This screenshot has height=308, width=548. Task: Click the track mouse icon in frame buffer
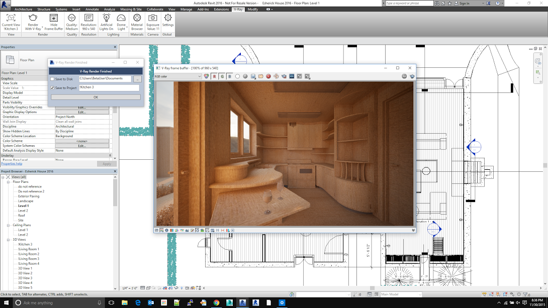[x=276, y=76]
